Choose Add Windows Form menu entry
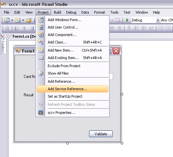Image resolution: width=173 pixels, height=157 pixels. pos(72,20)
